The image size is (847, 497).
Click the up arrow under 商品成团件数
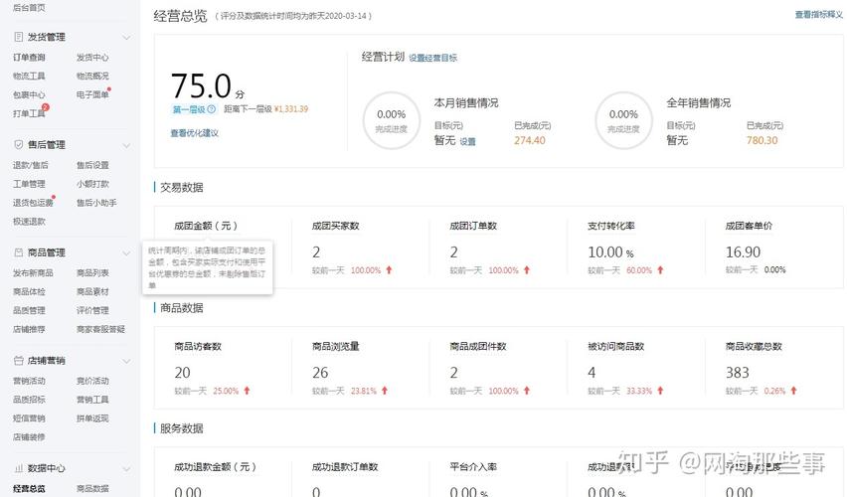pos(527,391)
